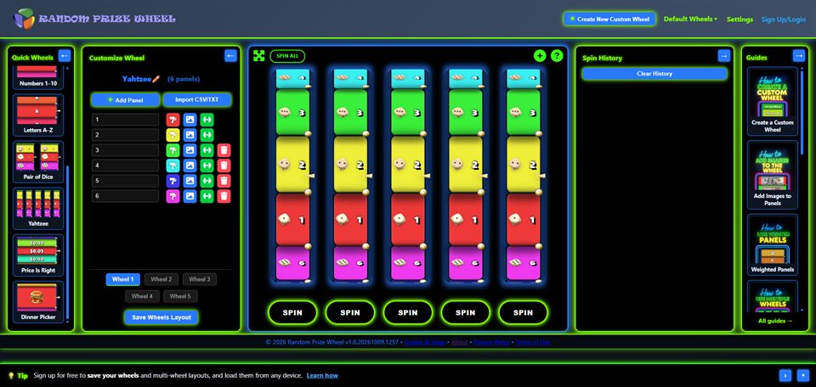Load the Price Is Right quick wheel

[38, 255]
